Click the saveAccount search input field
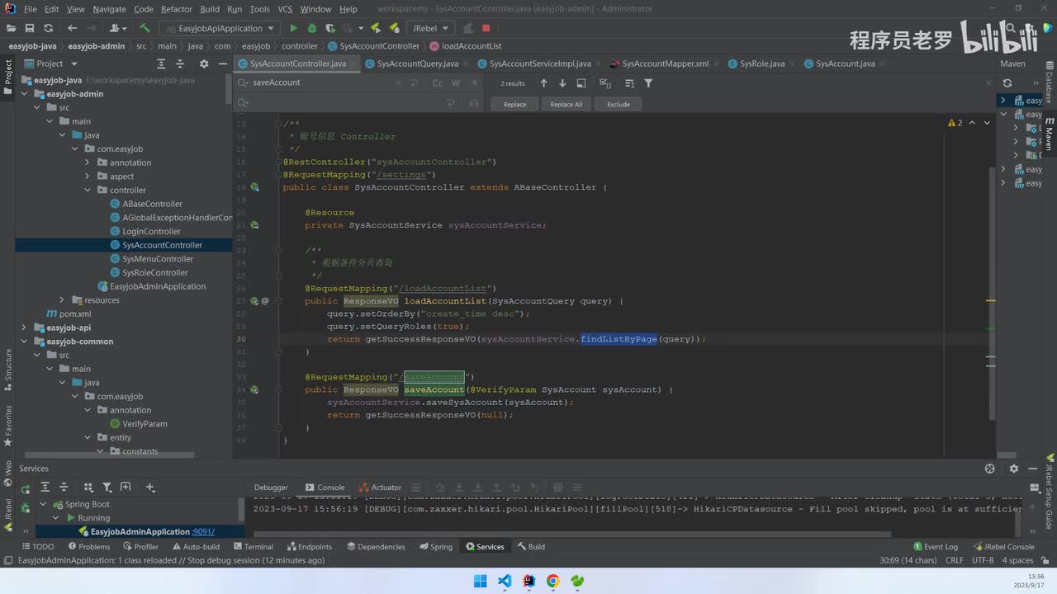 330,82
